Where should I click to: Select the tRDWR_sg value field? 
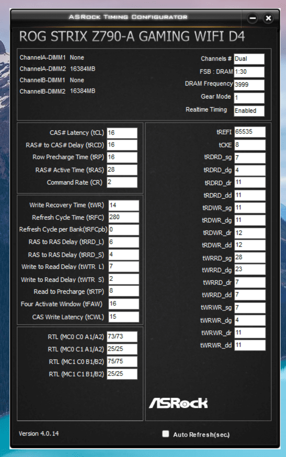click(x=250, y=208)
